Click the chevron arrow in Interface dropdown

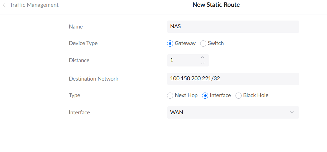(292, 112)
